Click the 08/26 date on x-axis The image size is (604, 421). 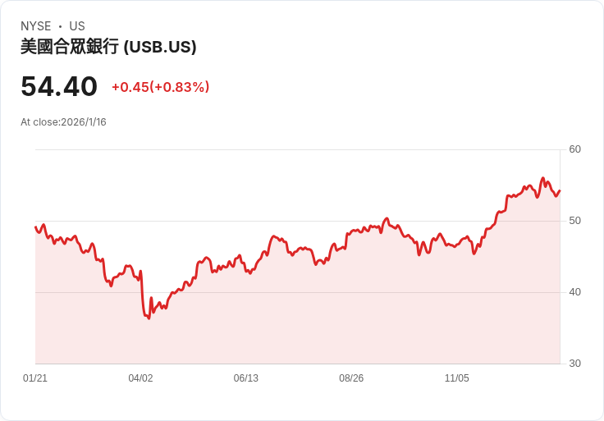tap(351, 378)
